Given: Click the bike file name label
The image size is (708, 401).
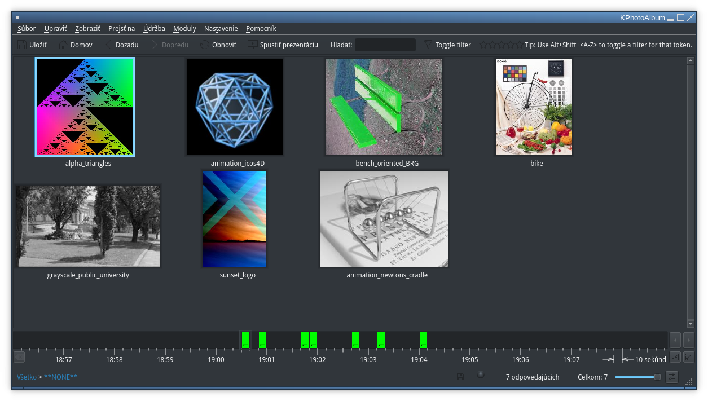Looking at the screenshot, I should pos(537,164).
